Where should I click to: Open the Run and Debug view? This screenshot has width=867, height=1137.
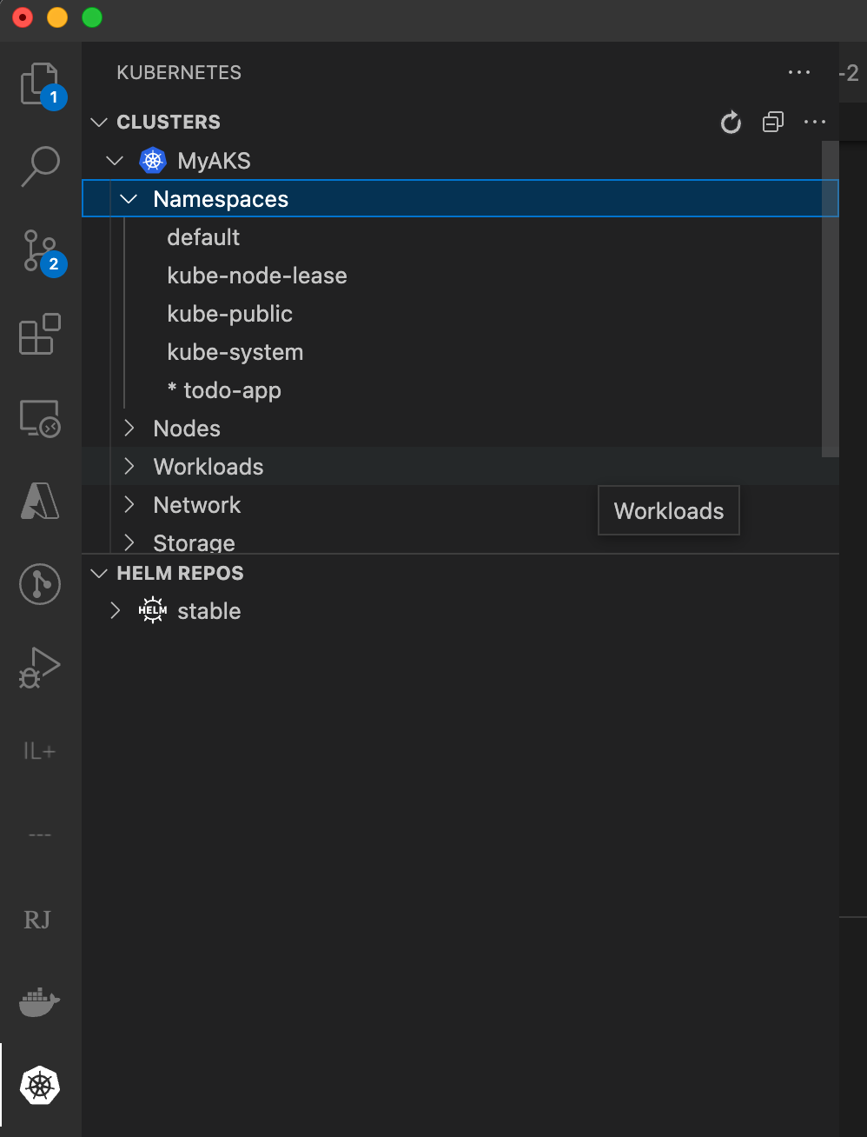(39, 667)
